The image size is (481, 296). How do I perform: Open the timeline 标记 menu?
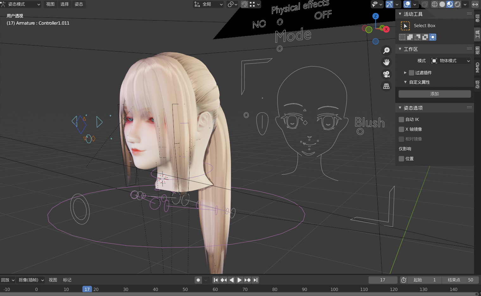(x=67, y=280)
